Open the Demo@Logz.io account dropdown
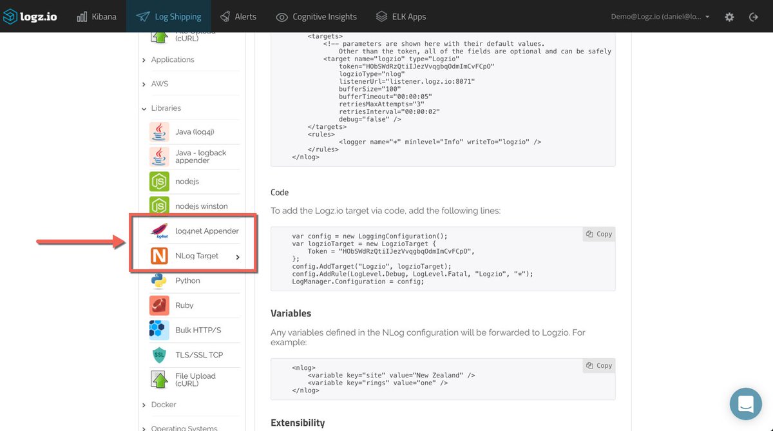 coord(660,17)
